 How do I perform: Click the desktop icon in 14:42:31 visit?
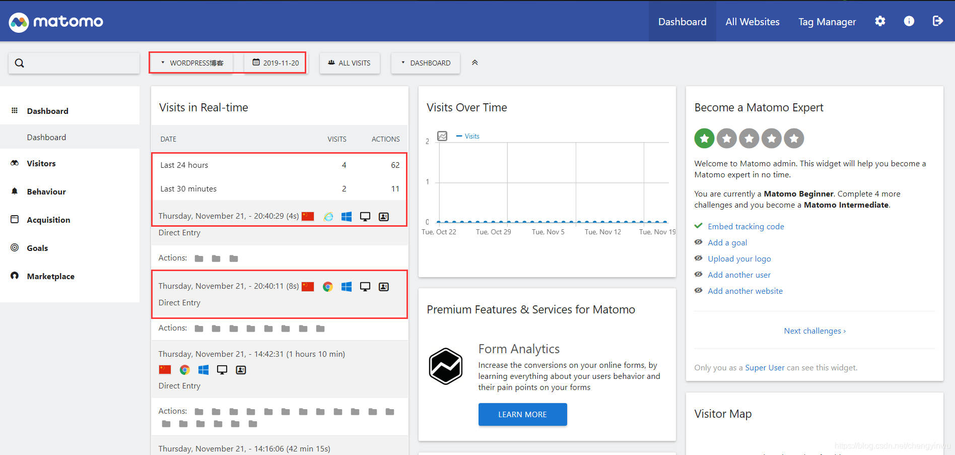click(222, 370)
